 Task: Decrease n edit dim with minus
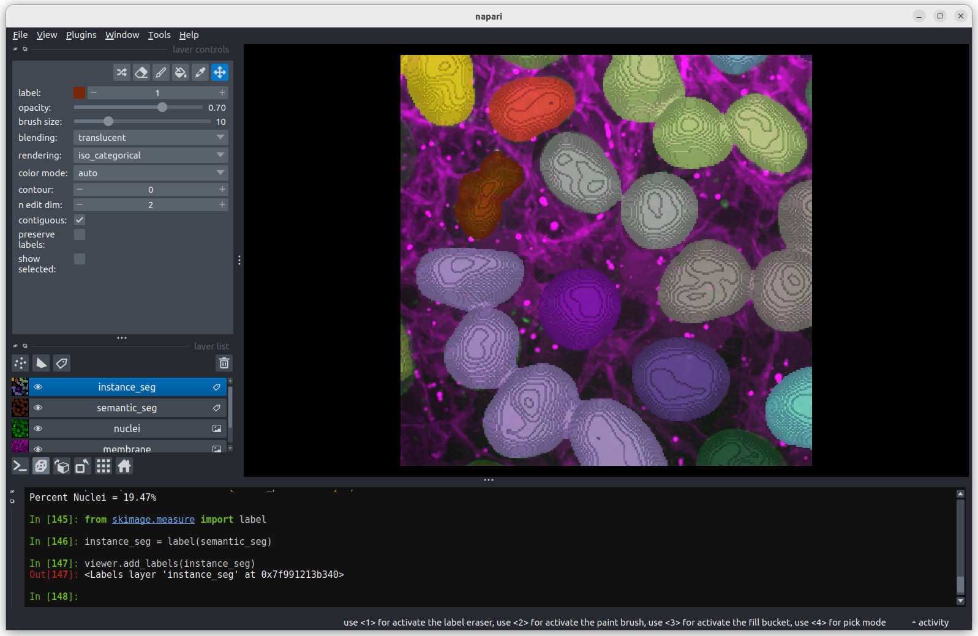pos(80,205)
